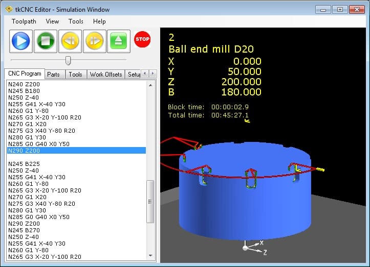Click the simulation speed slider handle
Screen dimensions: 370x267
coord(68,61)
